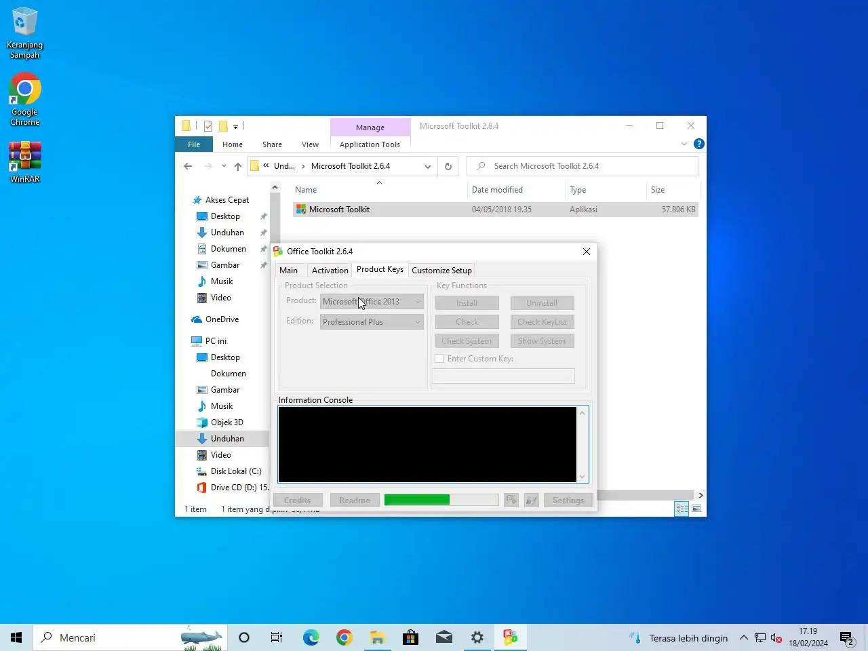Open quick access toolbar customize dropdown
The image size is (868, 651).
tap(235, 126)
